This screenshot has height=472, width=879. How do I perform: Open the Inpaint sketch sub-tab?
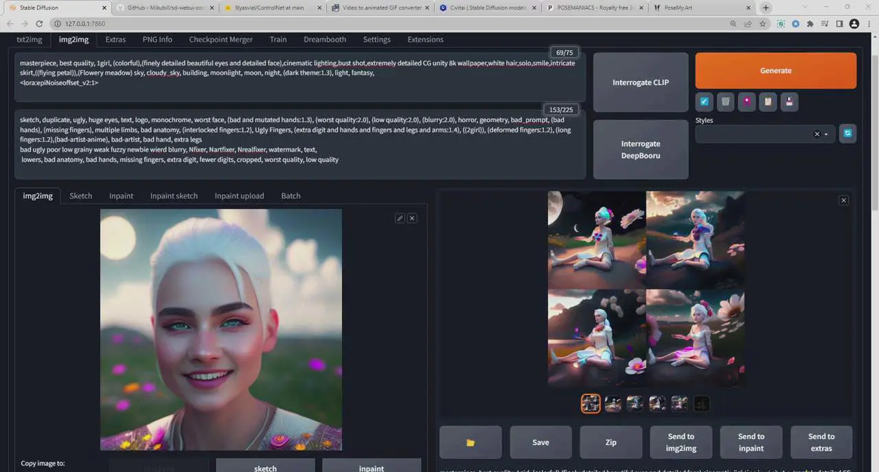(x=174, y=196)
